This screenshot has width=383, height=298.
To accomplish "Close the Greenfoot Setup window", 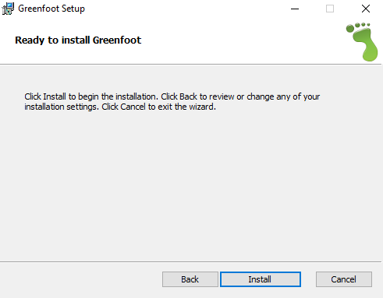I will pyautogui.click(x=366, y=9).
